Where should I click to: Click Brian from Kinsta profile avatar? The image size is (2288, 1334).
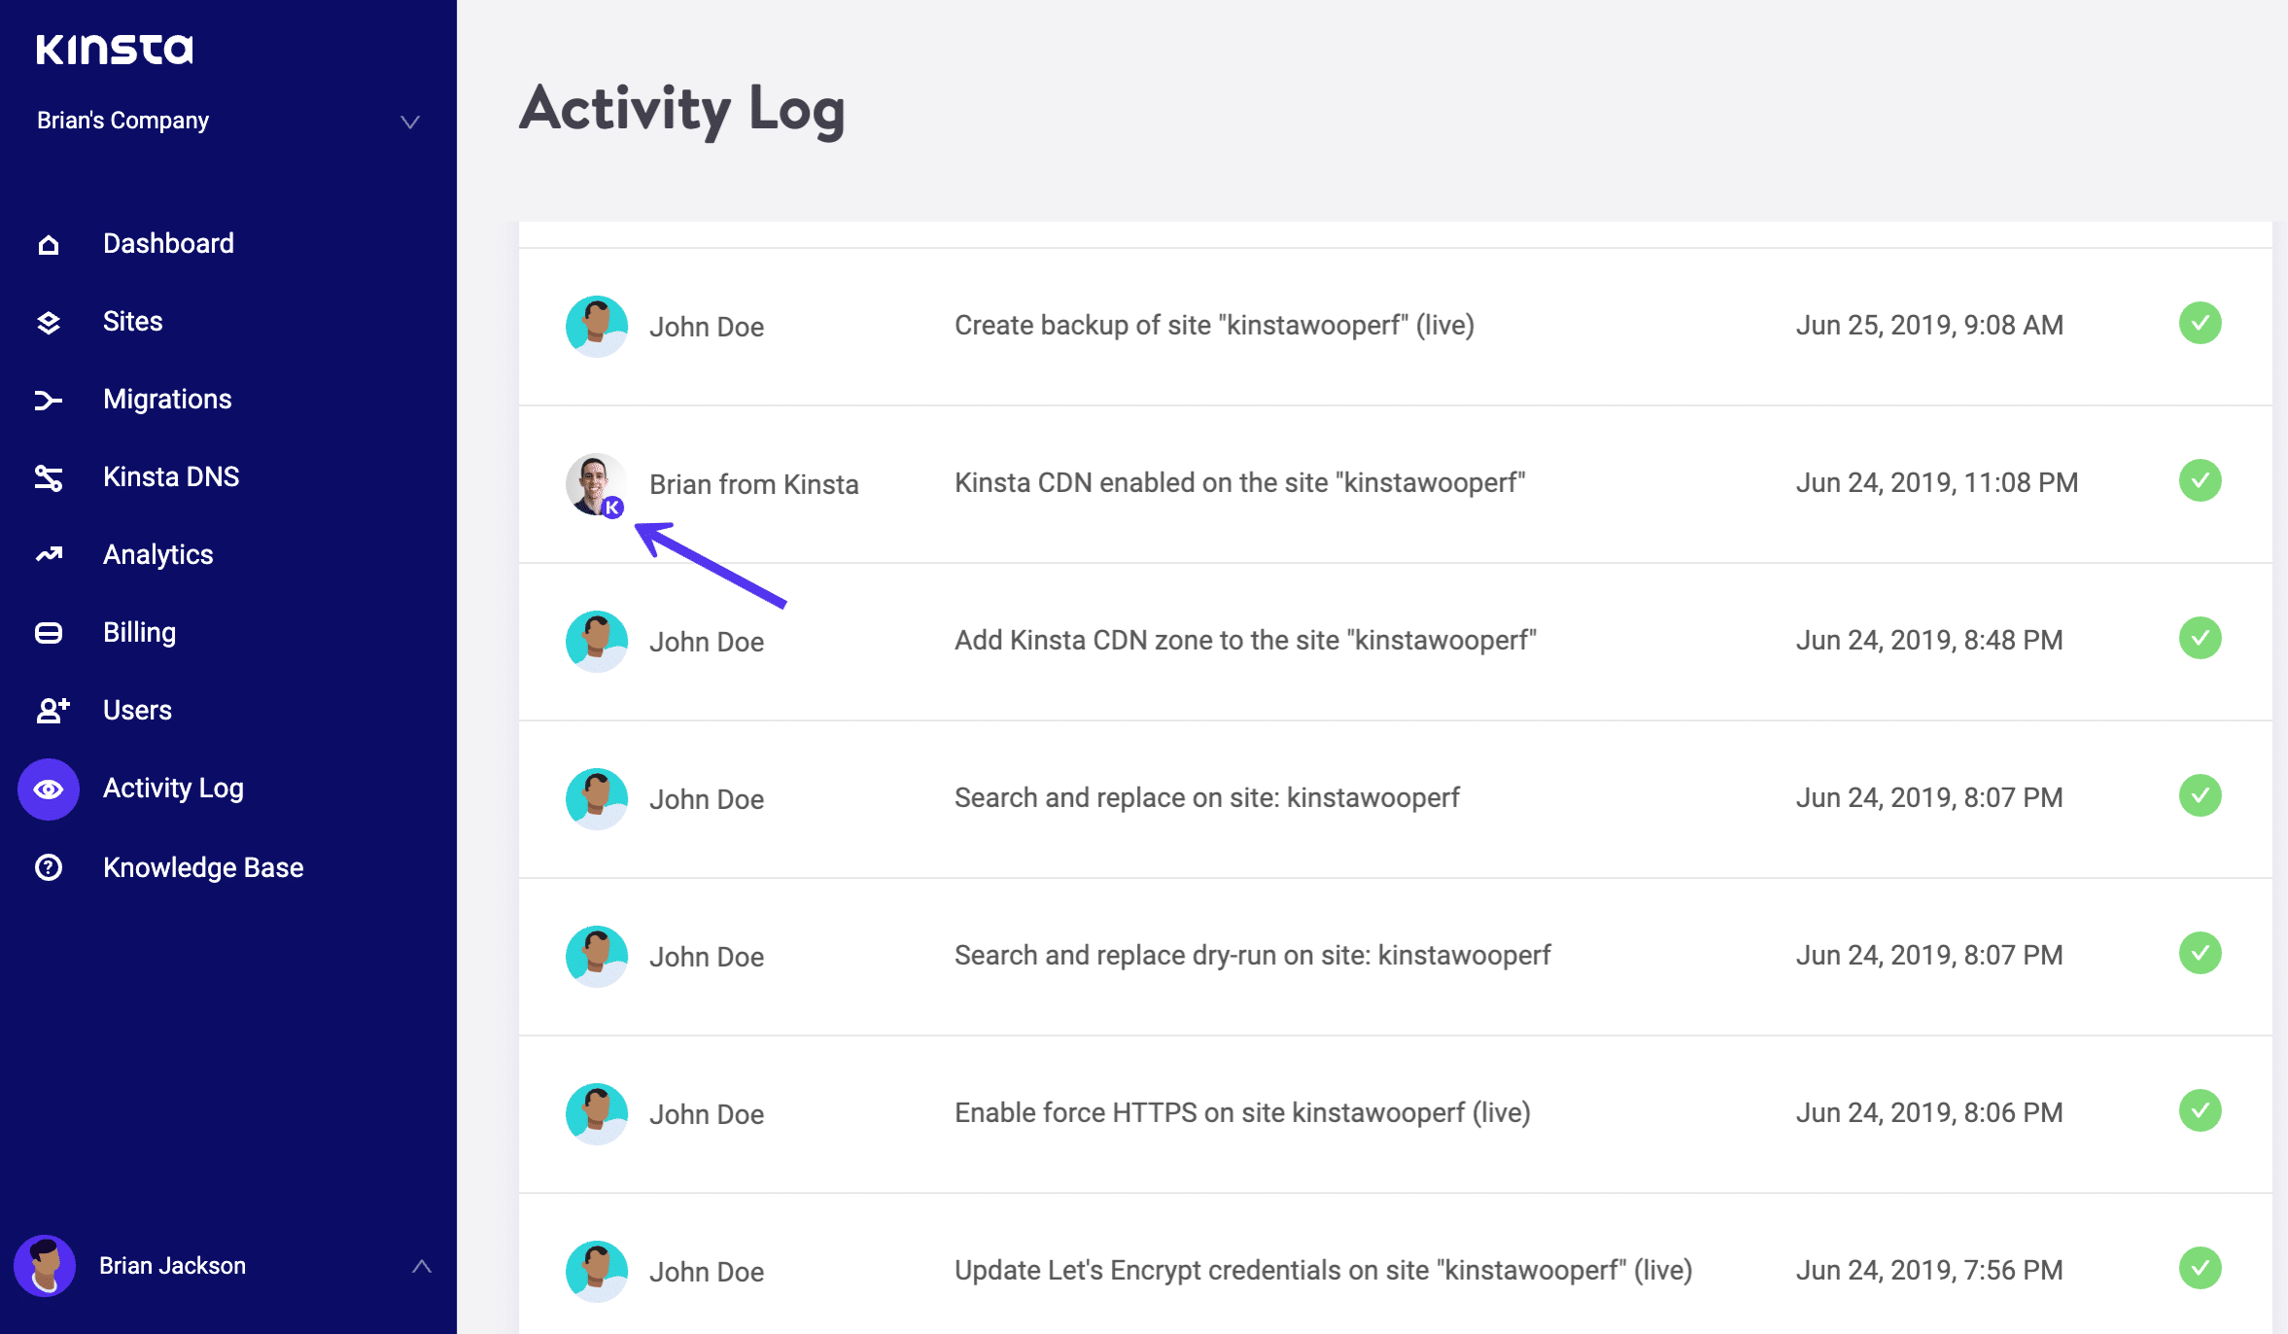coord(595,481)
